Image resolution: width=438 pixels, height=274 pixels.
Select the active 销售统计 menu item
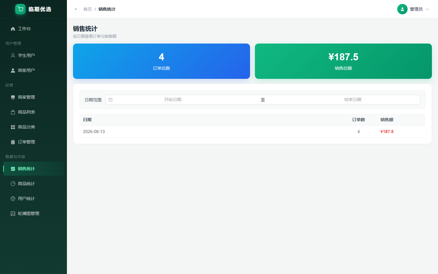coord(33,169)
